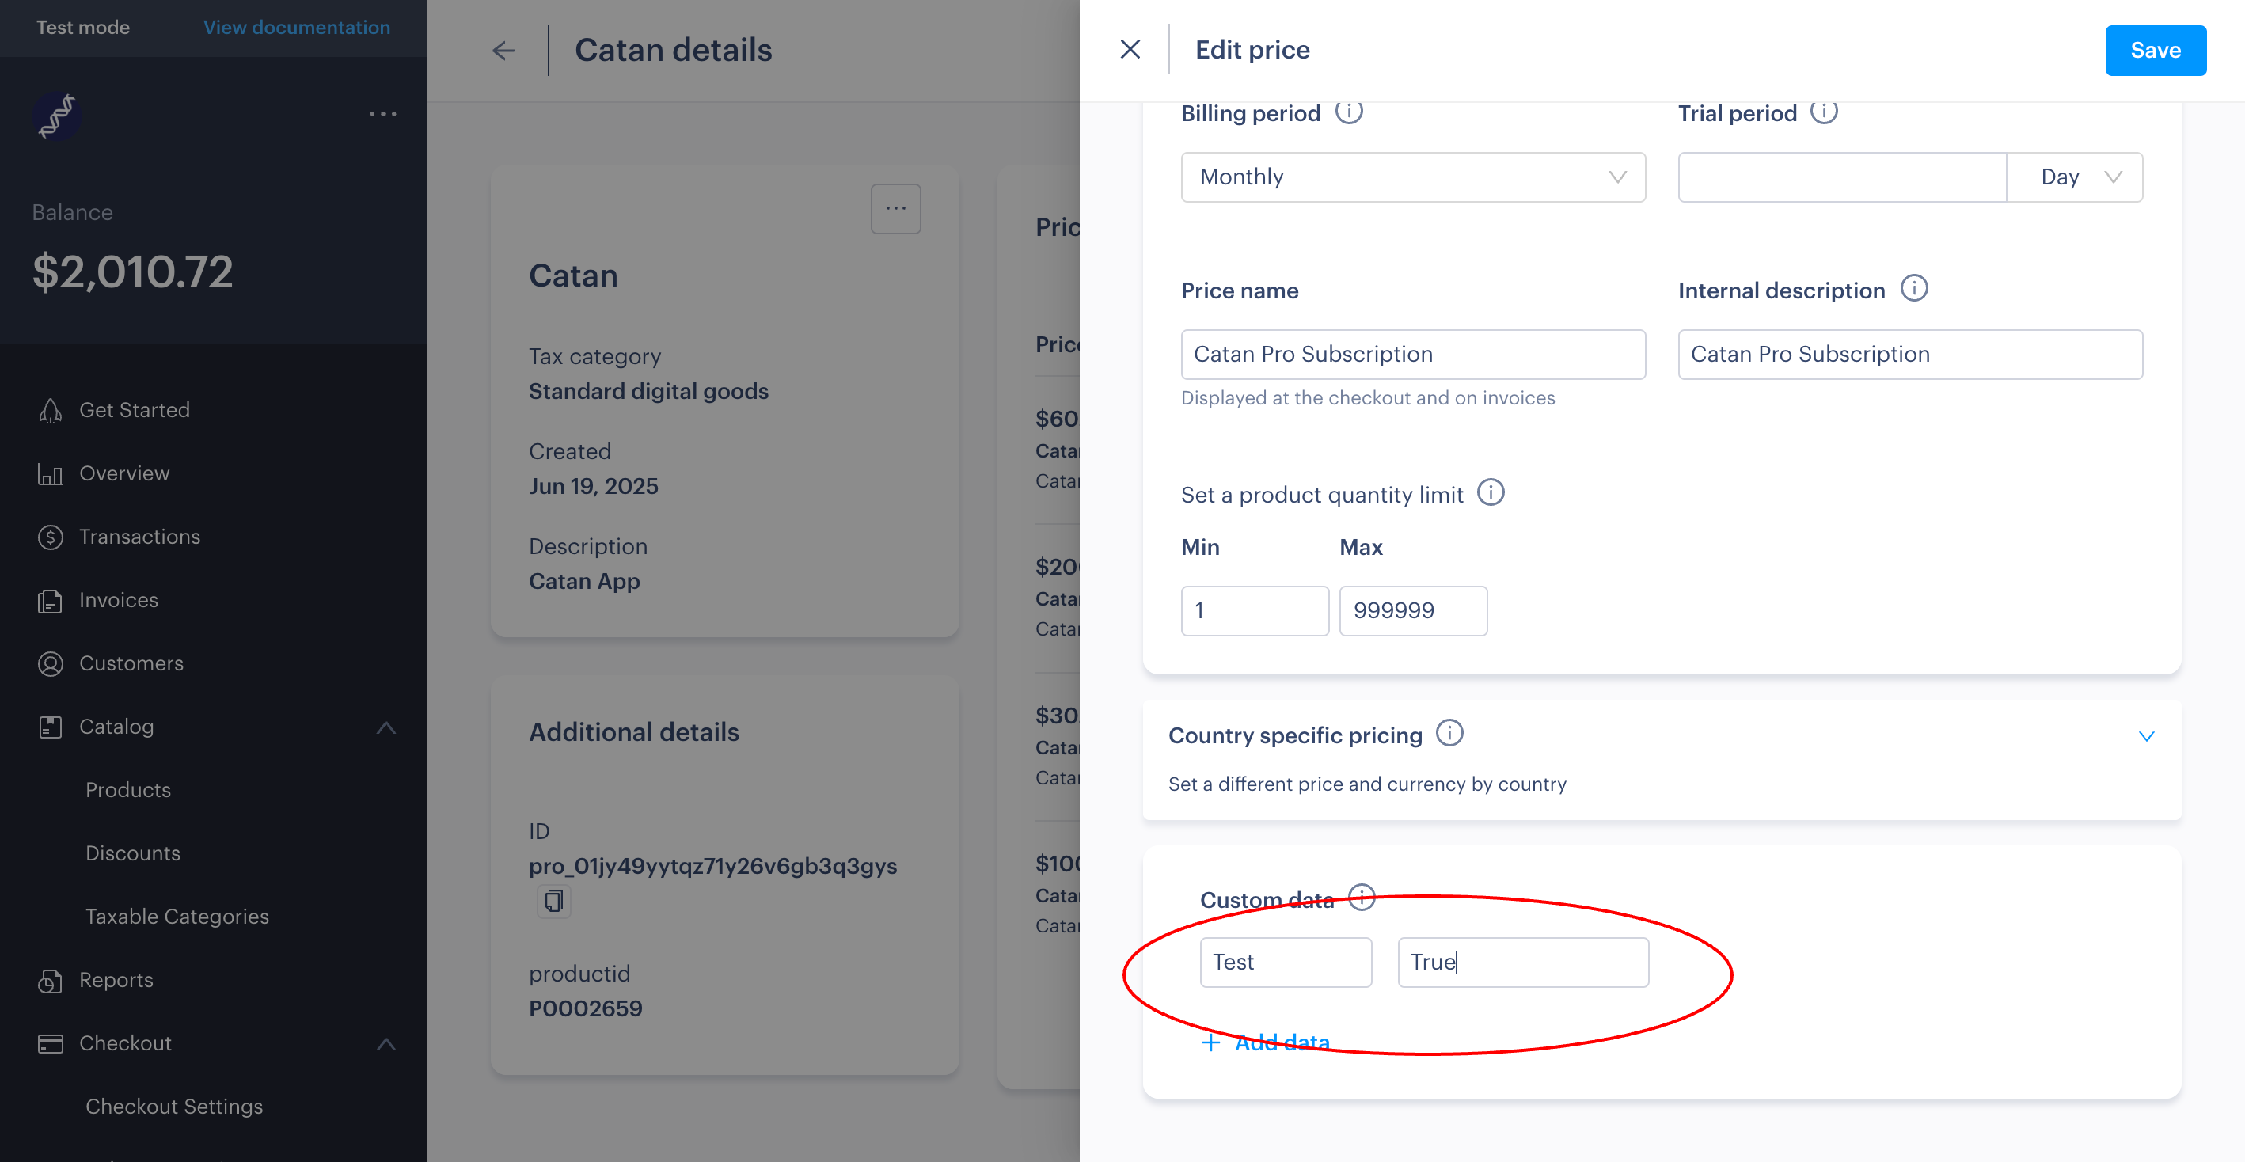The width and height of the screenshot is (2245, 1162).
Task: Collapse the Checkout menu in the sidebar
Action: click(x=386, y=1043)
